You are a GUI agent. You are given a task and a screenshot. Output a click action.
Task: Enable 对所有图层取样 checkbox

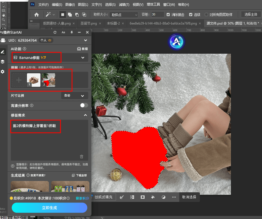[x=206, y=15]
